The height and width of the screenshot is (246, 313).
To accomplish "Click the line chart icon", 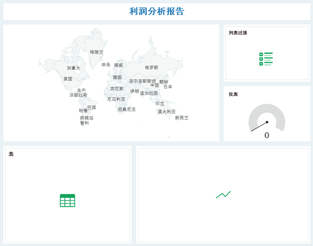I will [x=224, y=195].
